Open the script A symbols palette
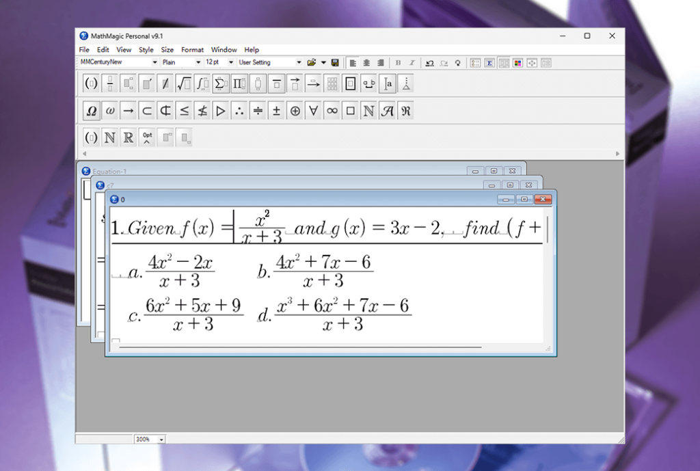The height and width of the screenshot is (471, 700). pos(388,111)
